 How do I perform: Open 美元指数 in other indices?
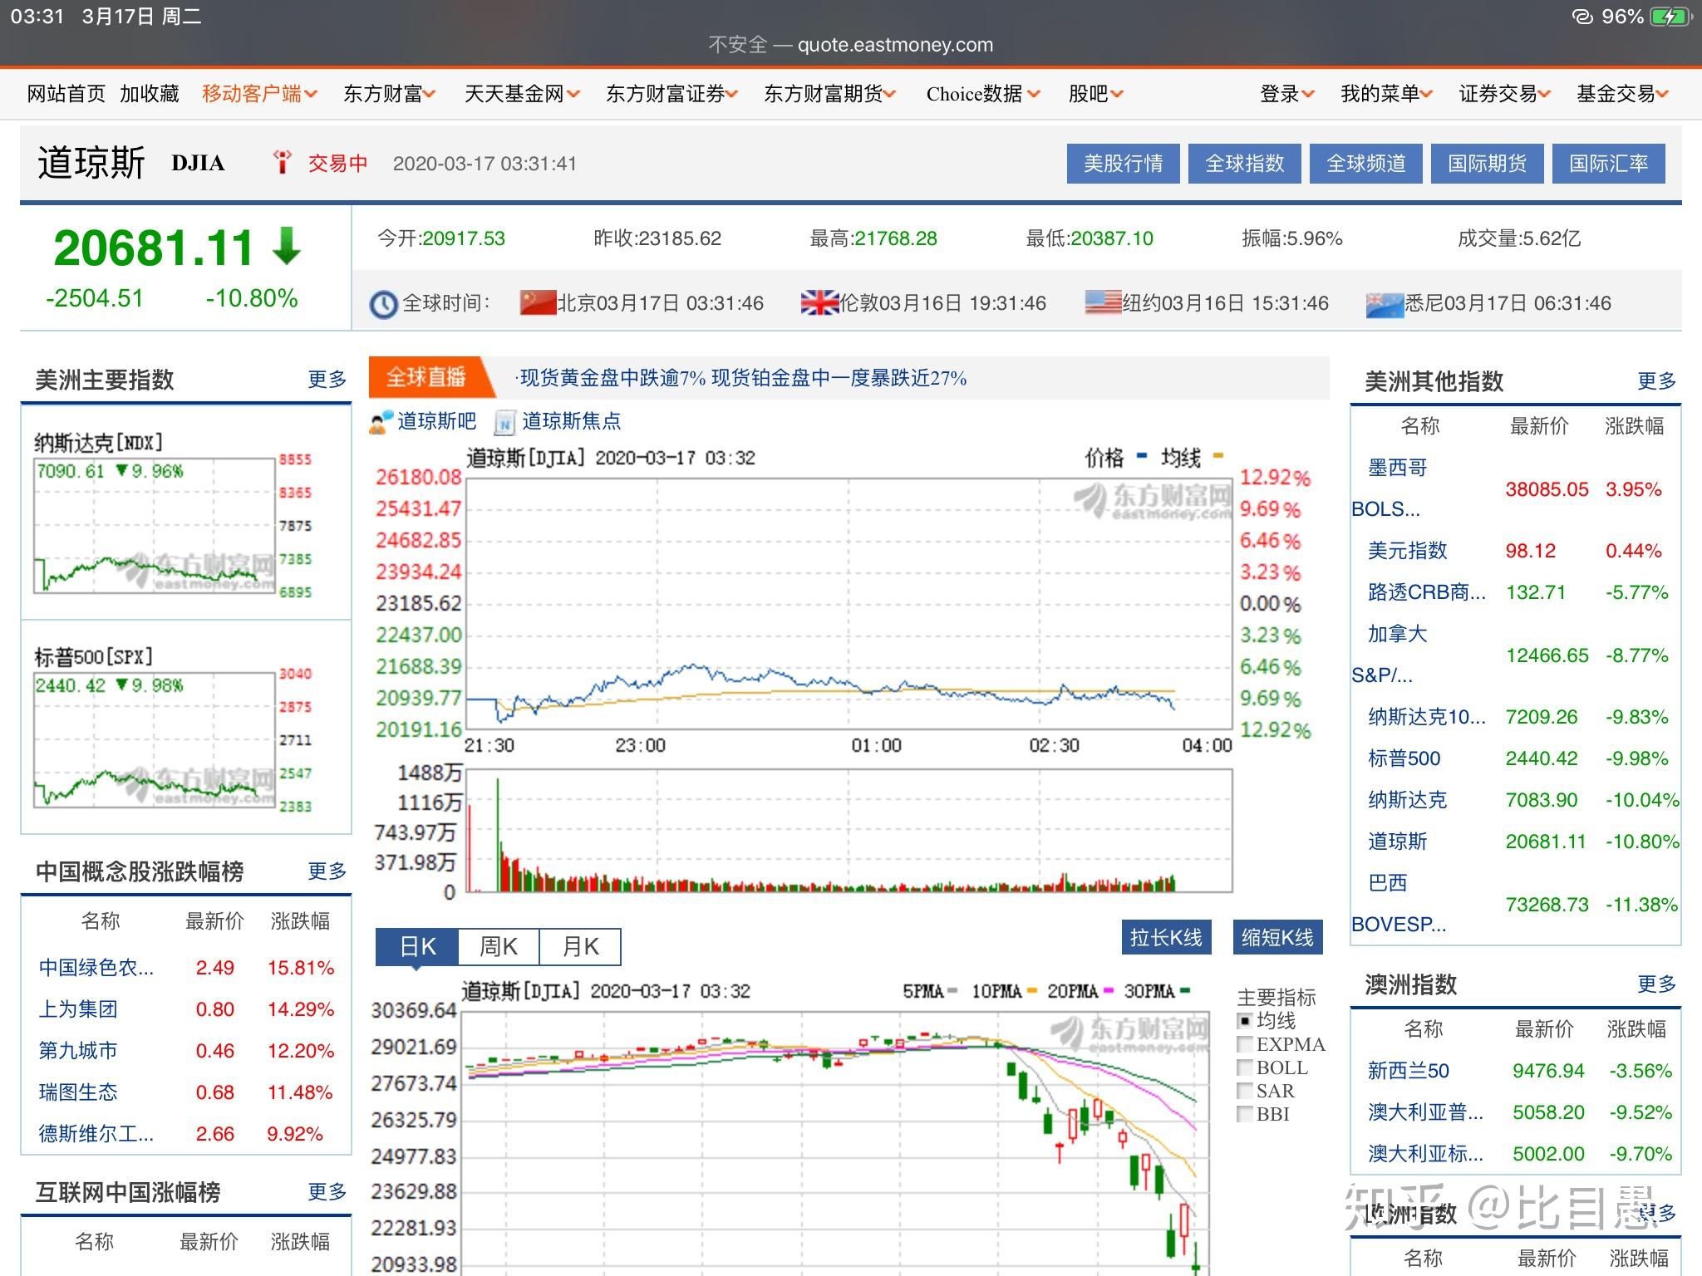[x=1408, y=551]
